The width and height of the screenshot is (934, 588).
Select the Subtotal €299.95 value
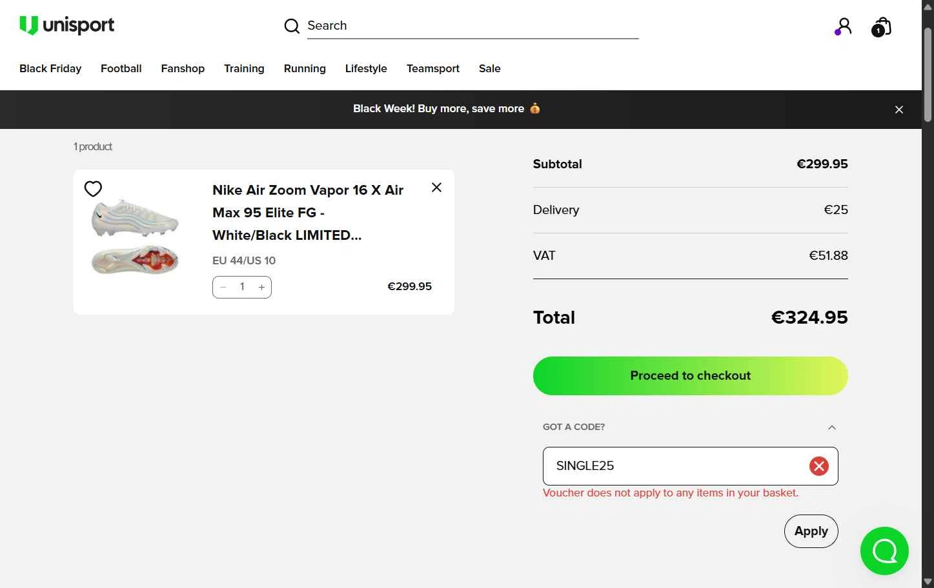click(x=822, y=164)
